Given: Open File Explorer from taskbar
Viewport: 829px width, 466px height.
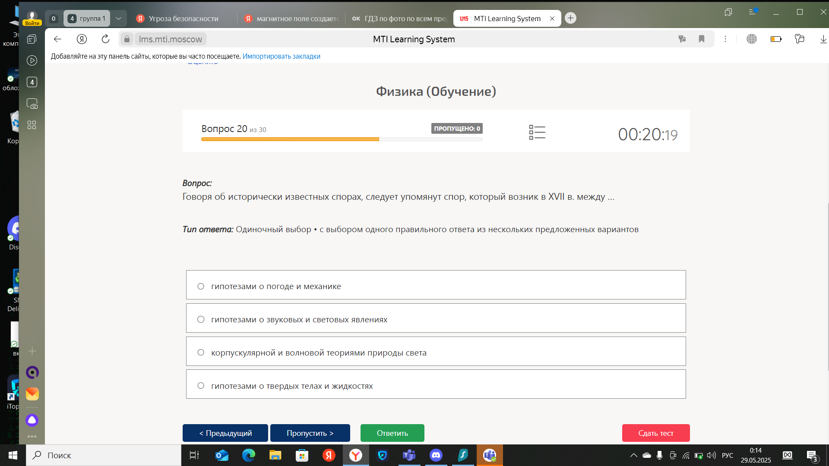Looking at the screenshot, I should coord(275,455).
